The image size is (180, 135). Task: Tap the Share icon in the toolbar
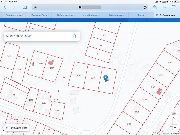[x=155, y=7]
